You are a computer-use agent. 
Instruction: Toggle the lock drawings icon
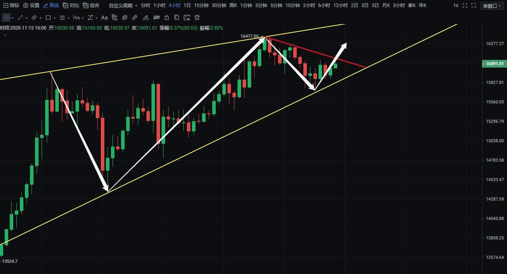click(x=167, y=17)
